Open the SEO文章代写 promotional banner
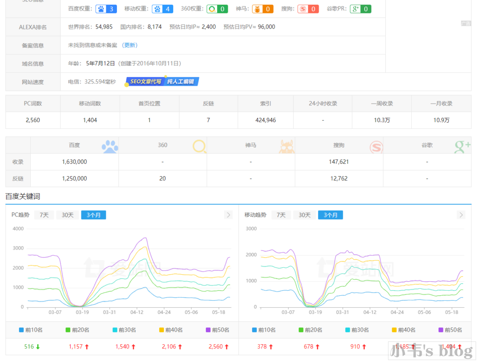This screenshot has width=477, height=361. click(x=163, y=81)
